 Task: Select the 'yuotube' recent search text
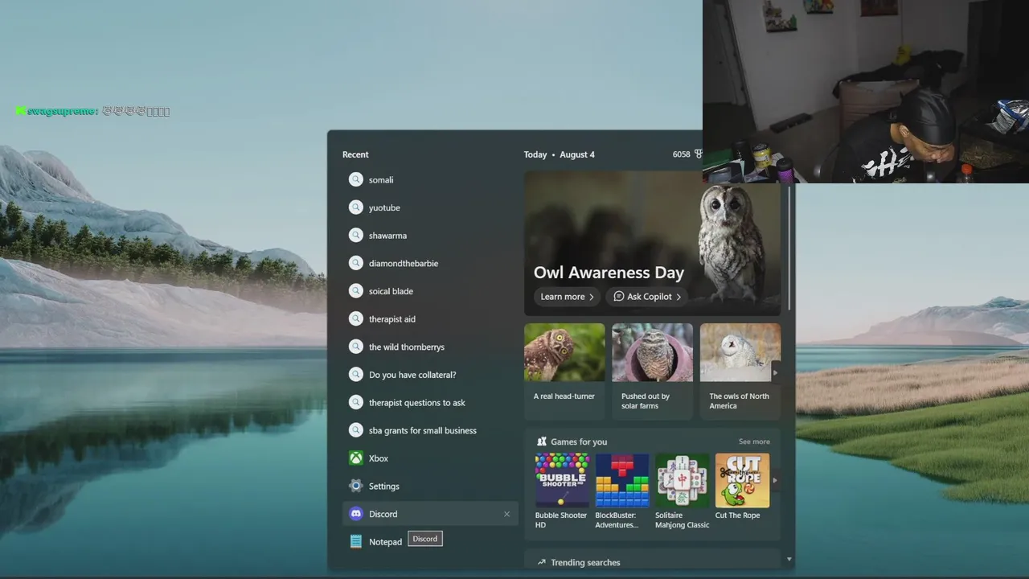point(384,207)
